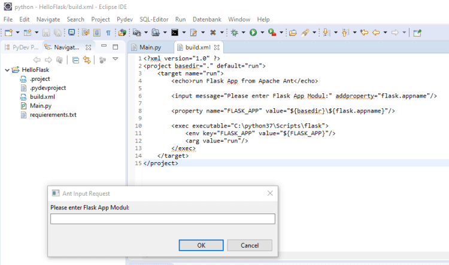
Task: Open the Run button dropdown arrow
Action: click(x=262, y=32)
